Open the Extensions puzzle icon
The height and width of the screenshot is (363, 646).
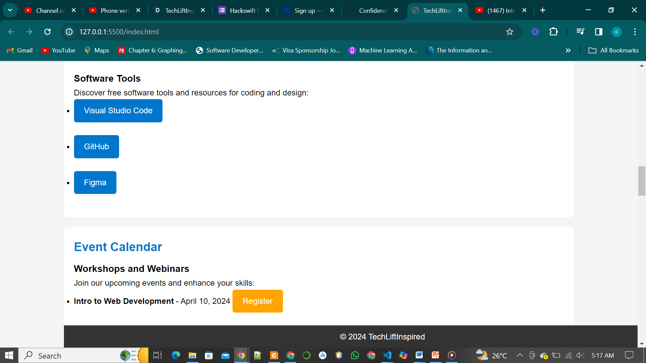[x=553, y=32]
